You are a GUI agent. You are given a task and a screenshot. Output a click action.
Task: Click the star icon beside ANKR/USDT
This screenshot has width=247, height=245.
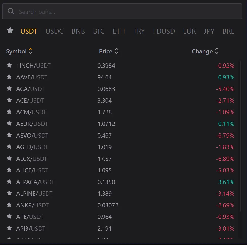coord(9,205)
